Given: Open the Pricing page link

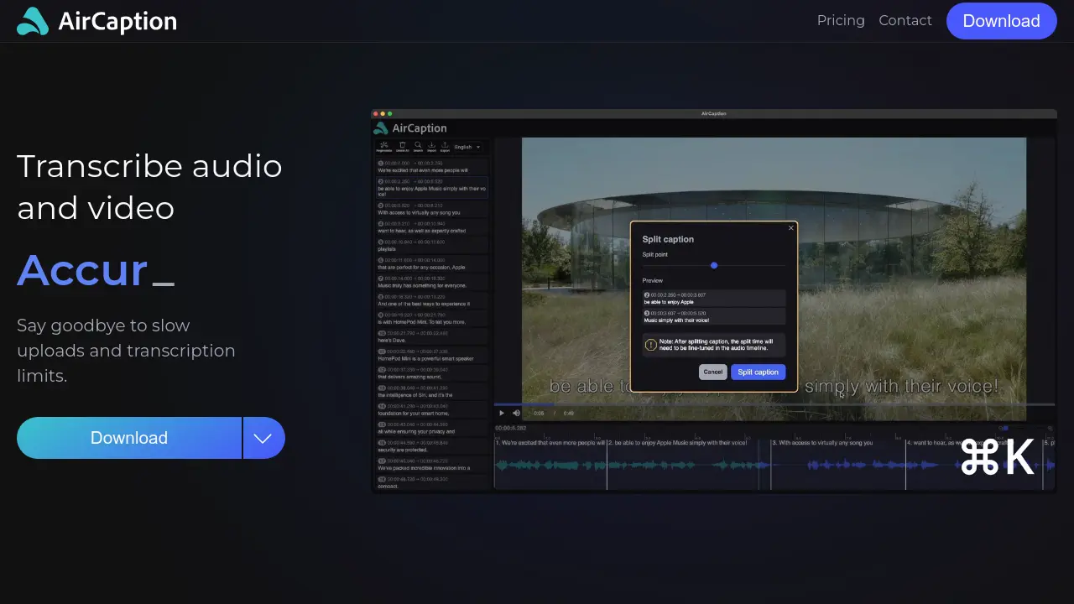Looking at the screenshot, I should pos(841,21).
